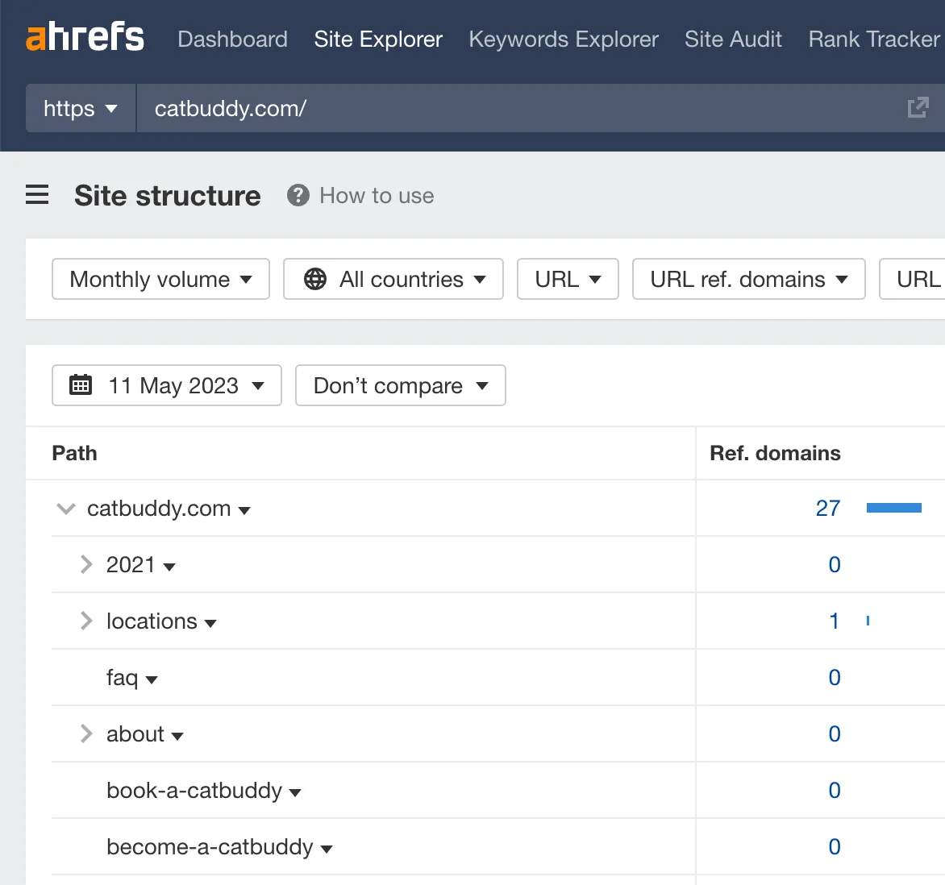Click the Ref. domains column header
This screenshot has height=885, width=945.
coord(775,453)
